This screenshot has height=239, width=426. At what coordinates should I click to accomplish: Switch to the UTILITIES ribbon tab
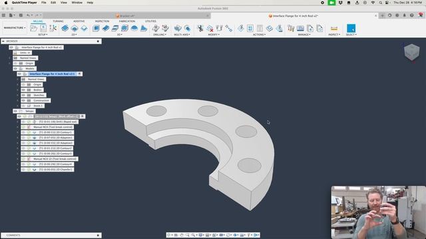(x=150, y=21)
